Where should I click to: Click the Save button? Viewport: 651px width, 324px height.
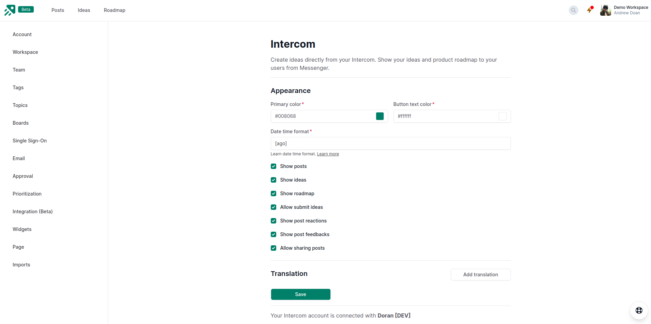pos(300,294)
